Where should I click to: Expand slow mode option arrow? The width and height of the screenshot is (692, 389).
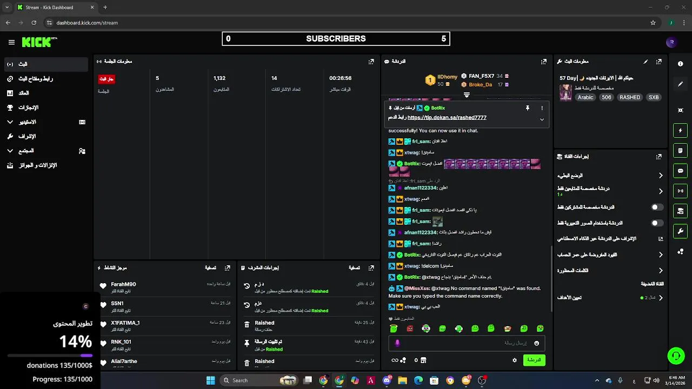coord(660,176)
